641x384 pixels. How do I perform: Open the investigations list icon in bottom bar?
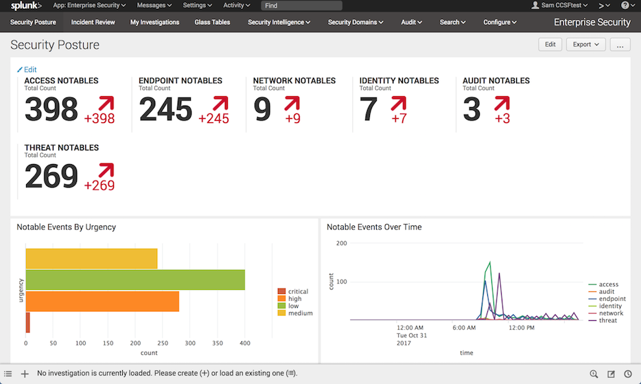[8, 374]
